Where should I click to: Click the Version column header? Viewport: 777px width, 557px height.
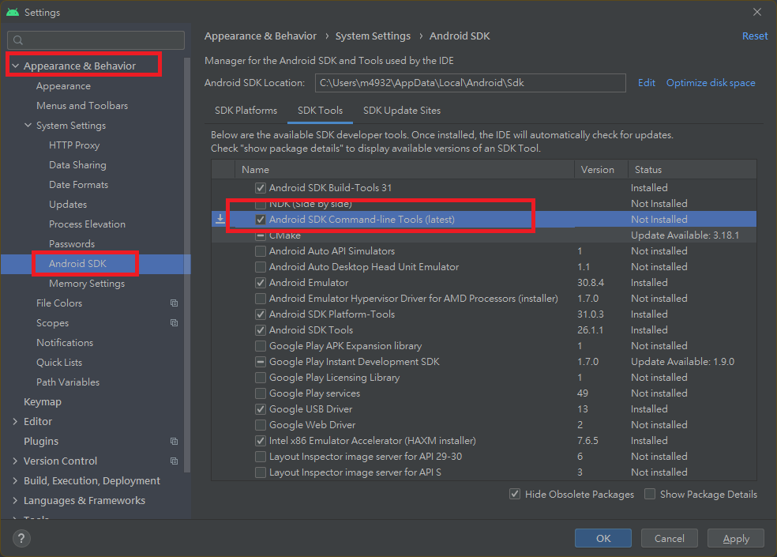601,170
